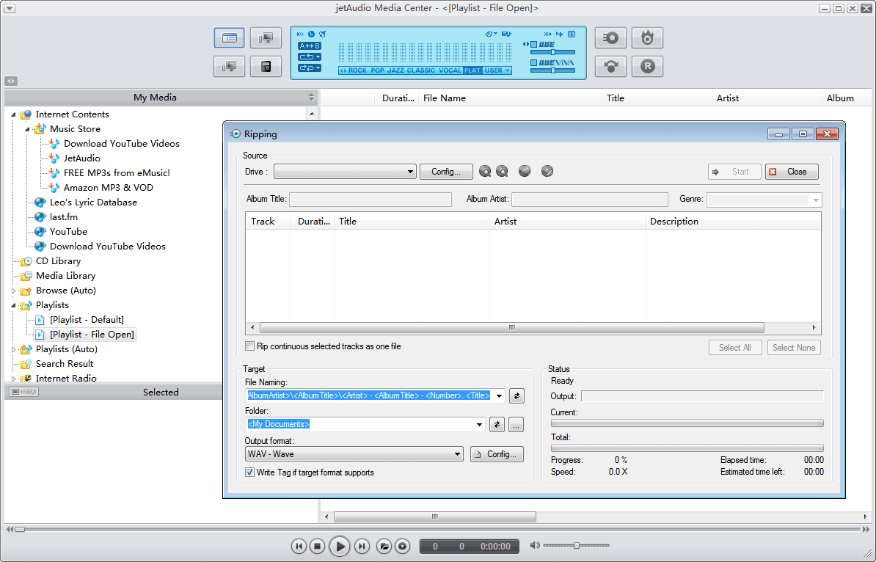This screenshot has height=562, width=876.
Task: Select the JAZZ equalizer preset
Action: 395,70
